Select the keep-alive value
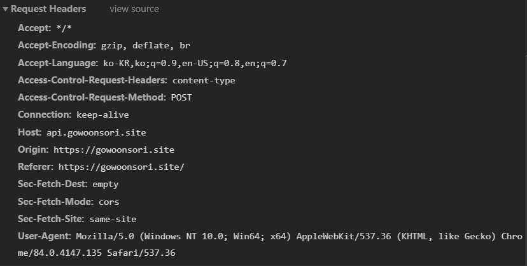Screen dimensions: 527x266 102,115
